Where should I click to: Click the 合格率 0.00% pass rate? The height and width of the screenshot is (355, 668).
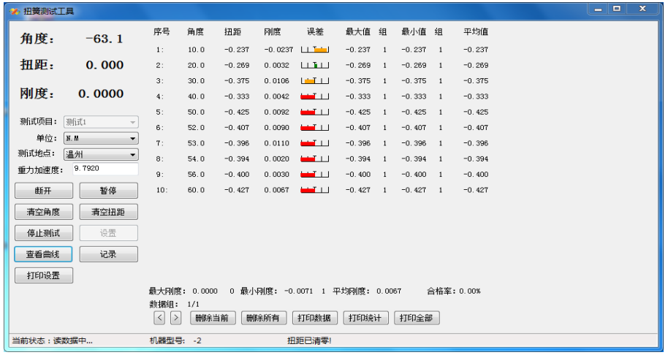[x=454, y=291]
